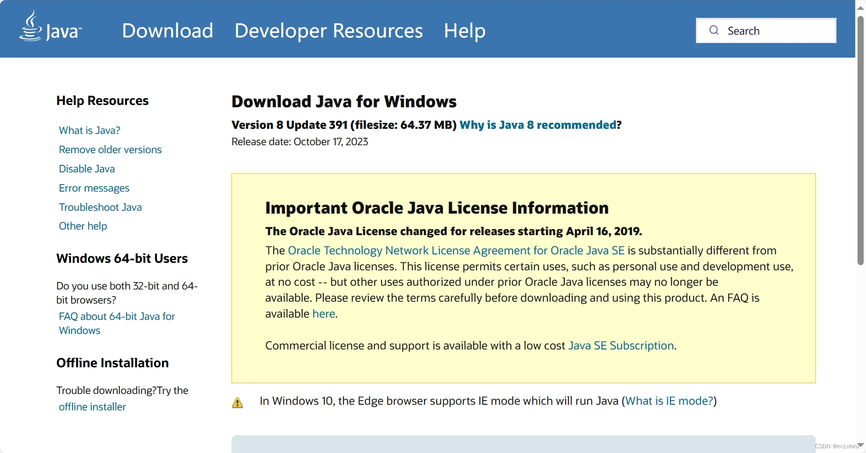Click the offline installer link

(92, 407)
